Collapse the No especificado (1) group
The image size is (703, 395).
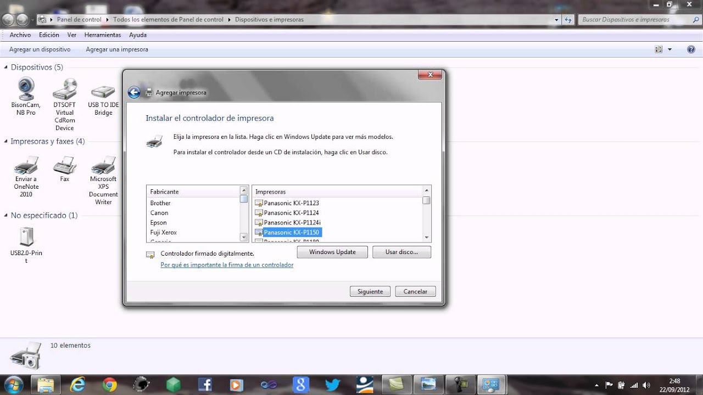coord(6,216)
